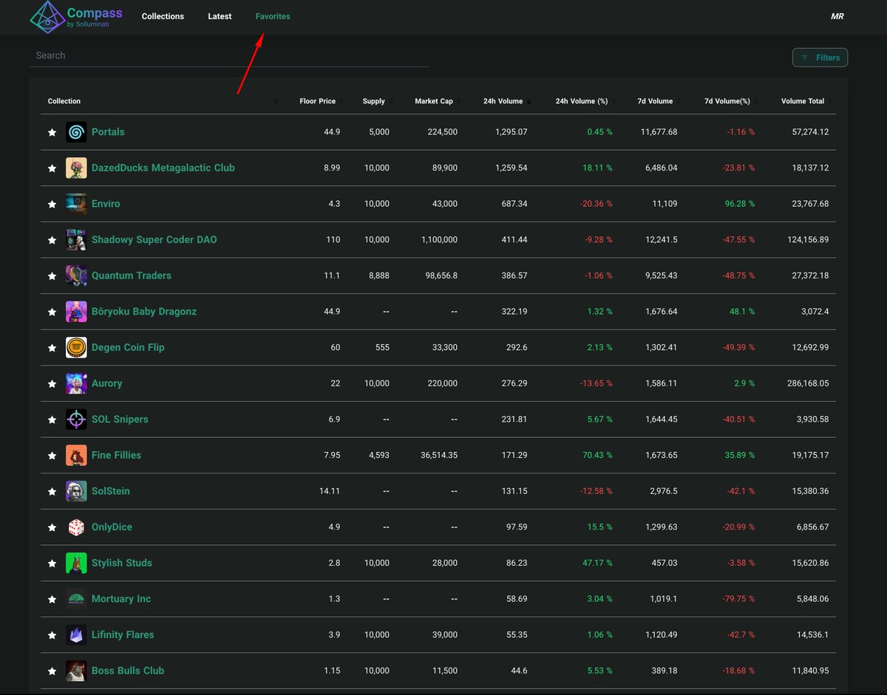Open the Shadowy Super Coder DAO link
Screen dimensions: 887x695
[x=154, y=240]
